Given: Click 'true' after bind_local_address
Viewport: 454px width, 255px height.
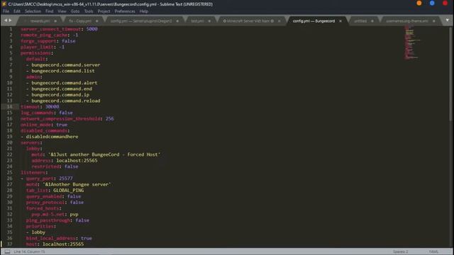Looking at the screenshot, I should click(87, 238).
